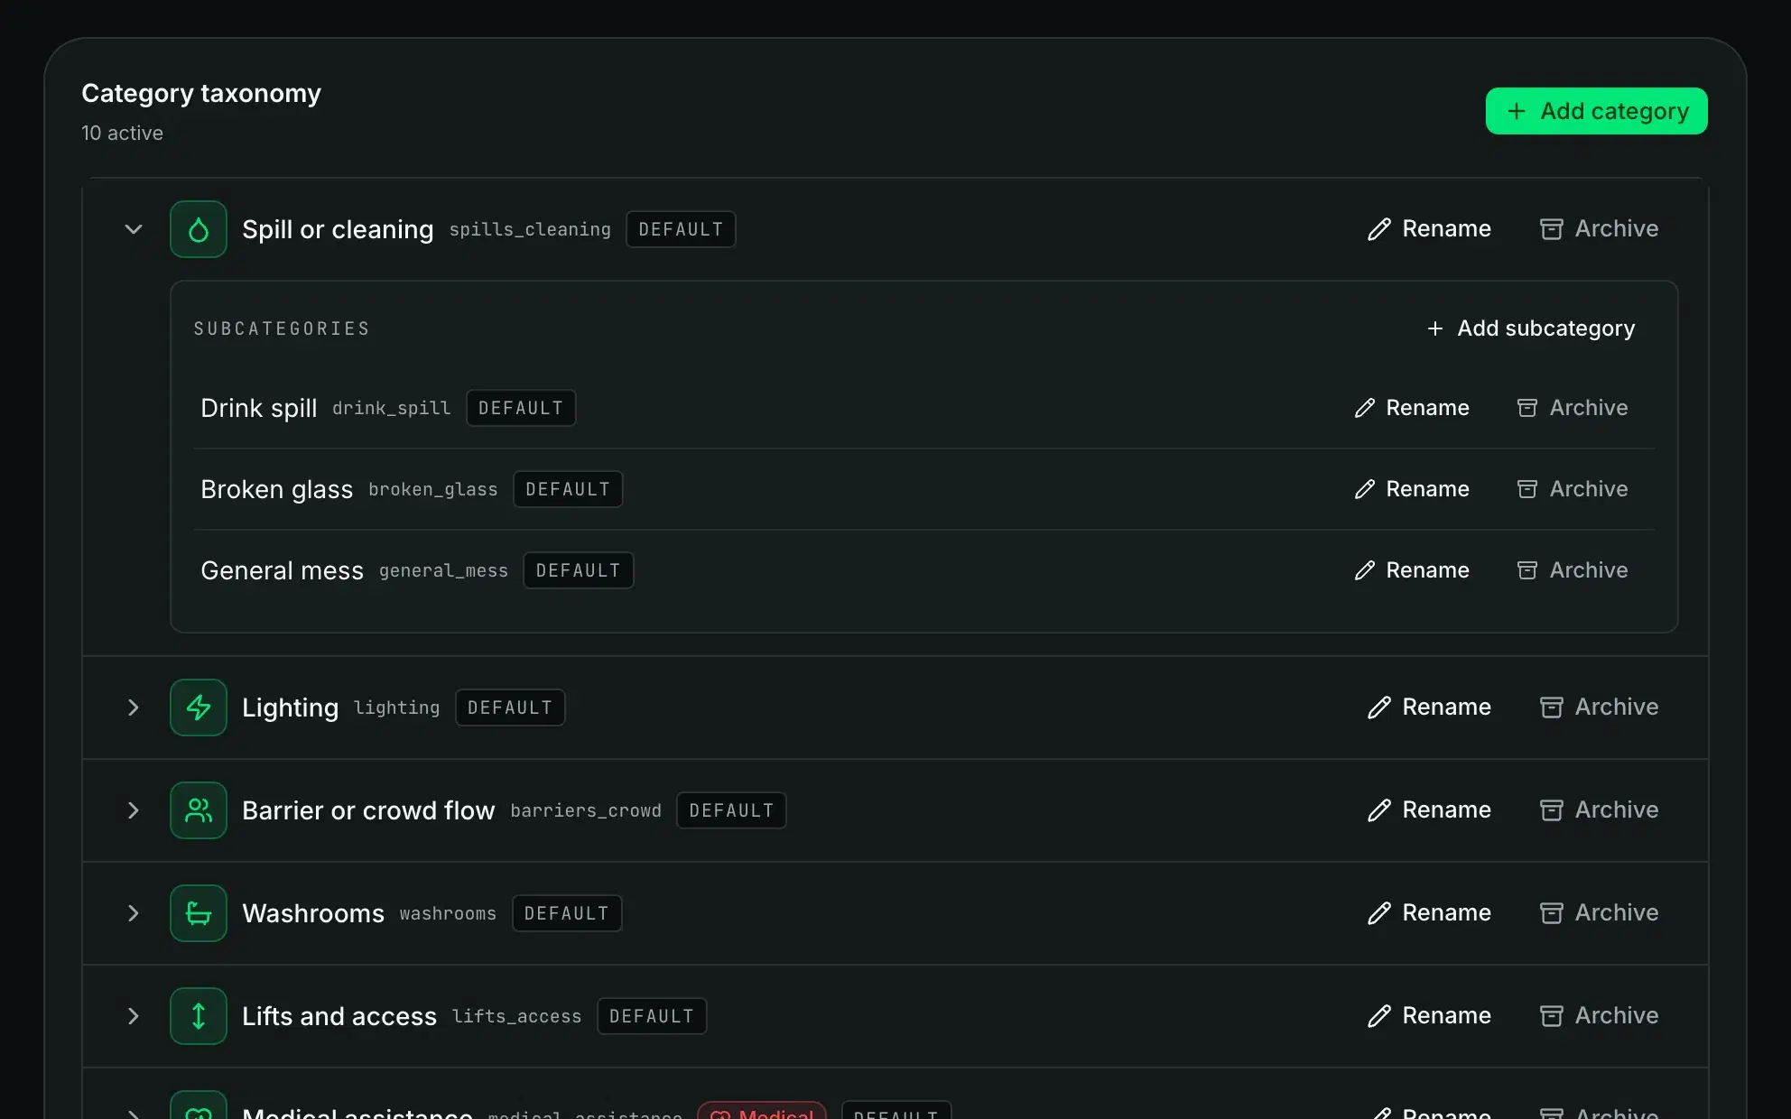
Task: Click the drink_spill slug text
Action: (x=391, y=409)
